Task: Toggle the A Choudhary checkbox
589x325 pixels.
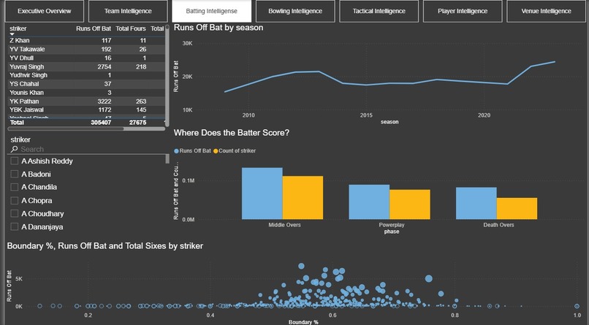Action: pos(15,213)
